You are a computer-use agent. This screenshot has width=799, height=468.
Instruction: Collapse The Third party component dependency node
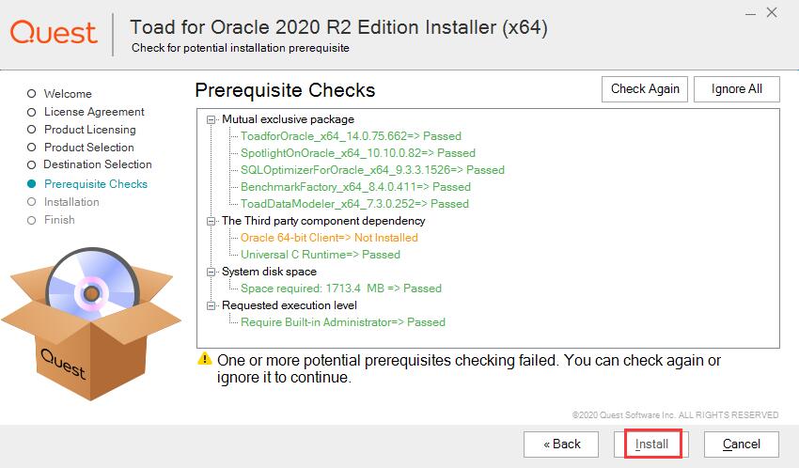coord(210,221)
